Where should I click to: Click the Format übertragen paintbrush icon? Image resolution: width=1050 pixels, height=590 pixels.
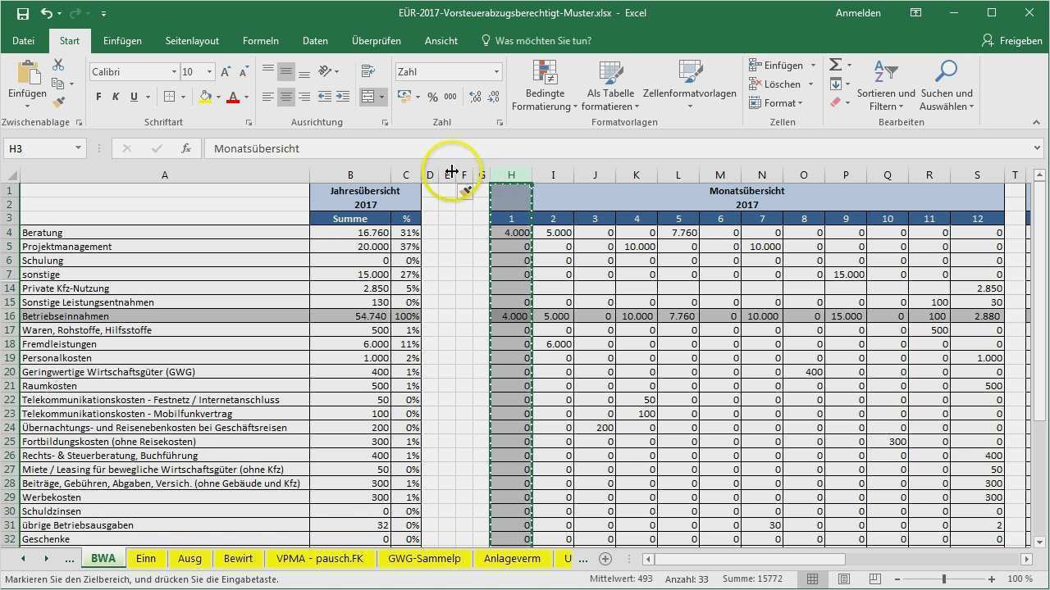58,102
